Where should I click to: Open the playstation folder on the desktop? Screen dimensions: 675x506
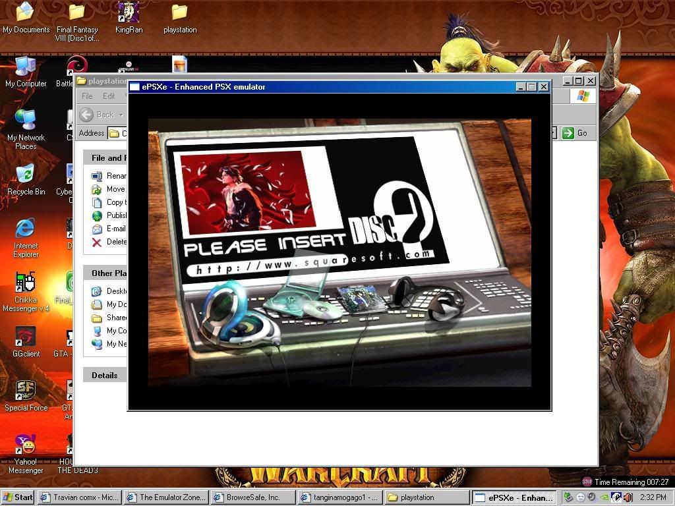click(x=179, y=12)
